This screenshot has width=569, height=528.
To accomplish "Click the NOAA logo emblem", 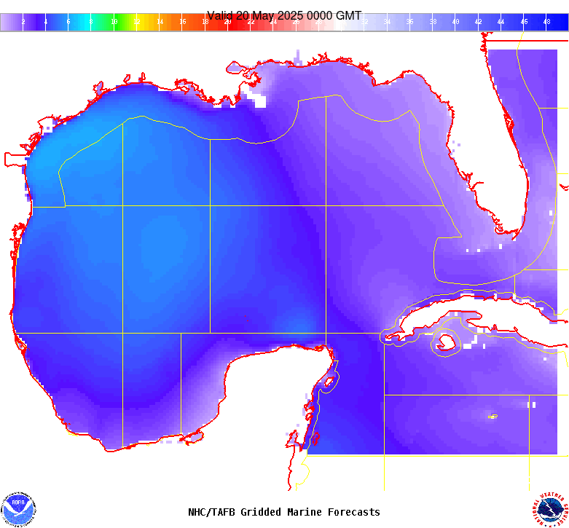I will point(18,510).
